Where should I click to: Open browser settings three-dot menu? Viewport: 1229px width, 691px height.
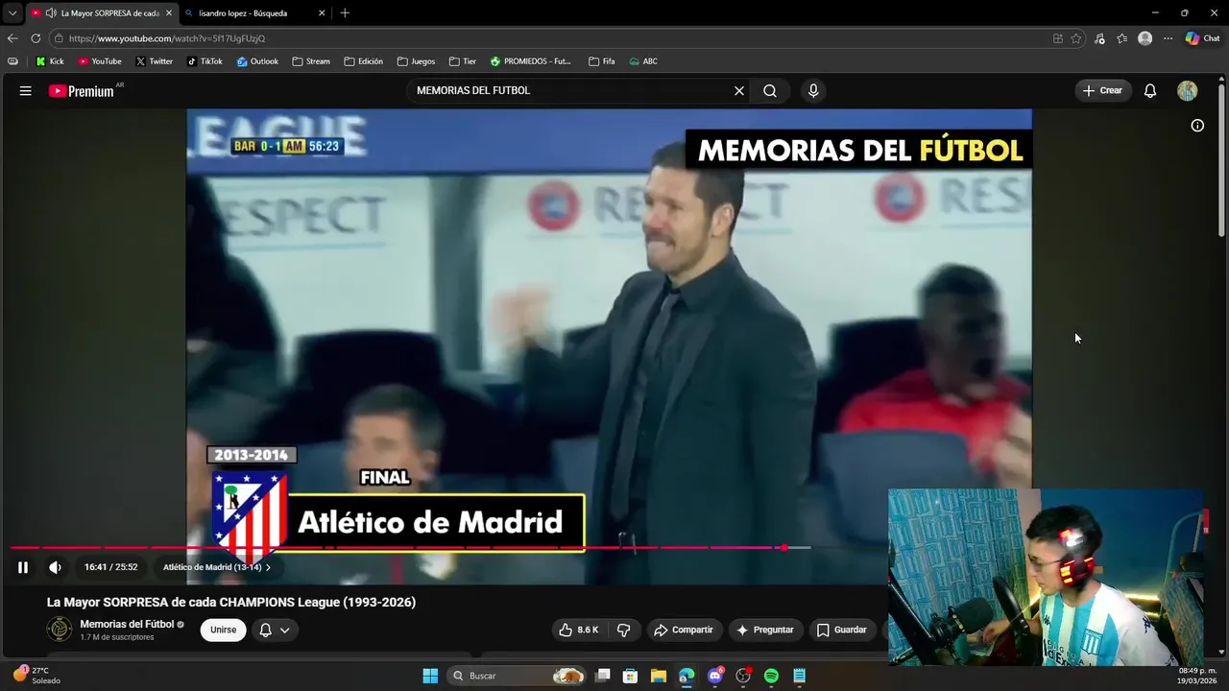(x=1168, y=38)
